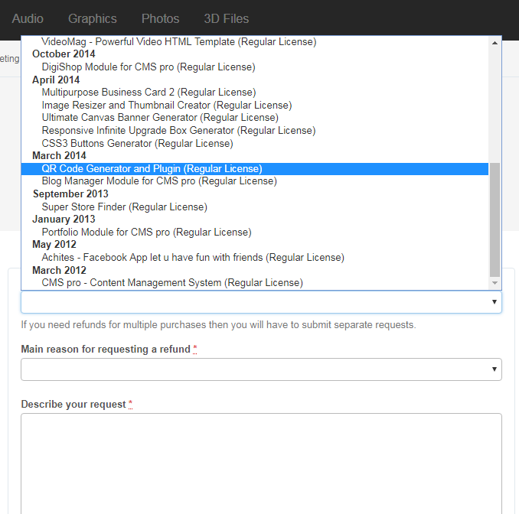Click the dropdown list scroll down arrow
519x514 pixels.
pyautogui.click(x=495, y=283)
